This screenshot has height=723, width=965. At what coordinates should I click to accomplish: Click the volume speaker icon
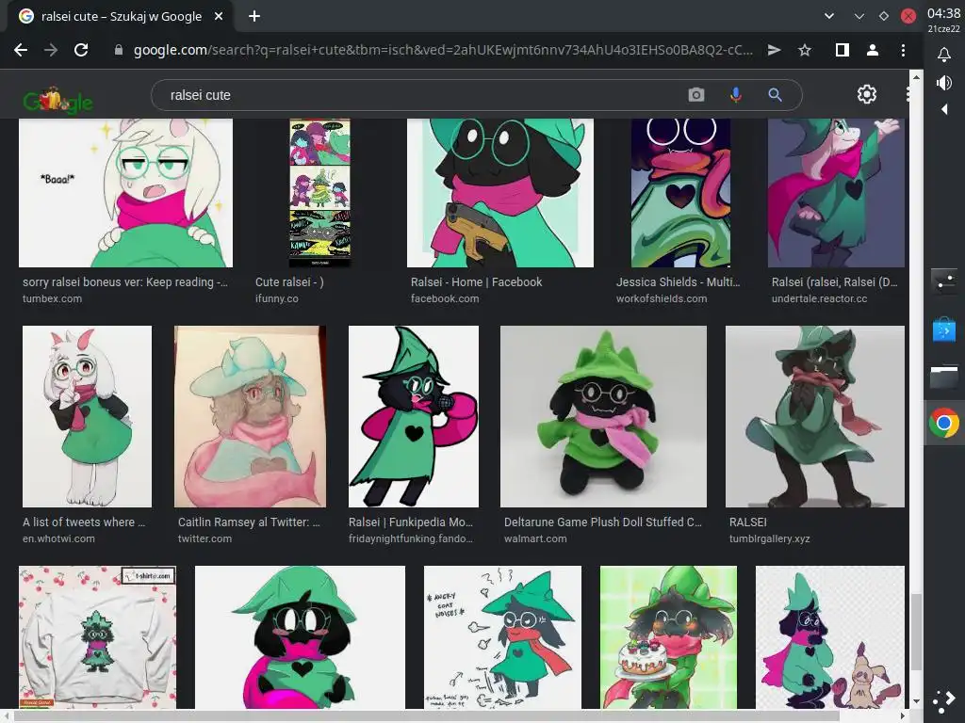pyautogui.click(x=943, y=83)
